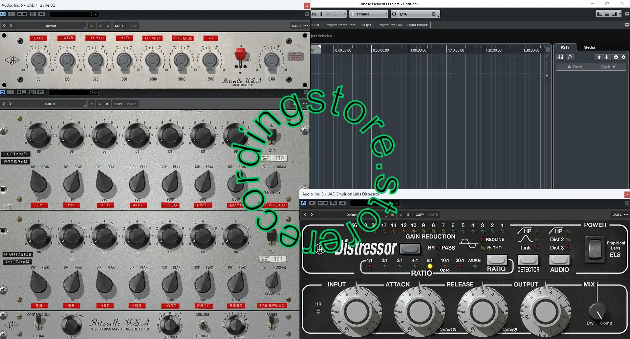
Task: Click the 1:00:00:00 ruler marker
Action: click(418, 50)
